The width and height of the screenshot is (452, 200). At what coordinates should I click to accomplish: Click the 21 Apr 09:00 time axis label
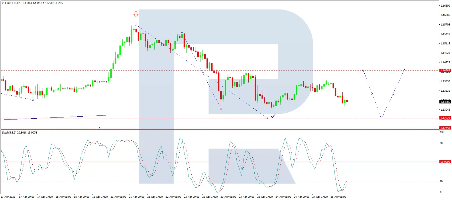click(137, 197)
